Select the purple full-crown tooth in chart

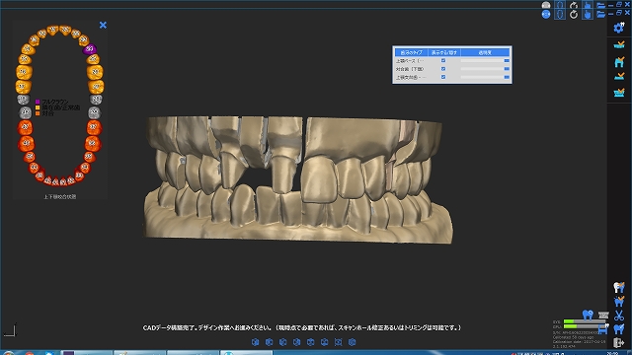90,49
